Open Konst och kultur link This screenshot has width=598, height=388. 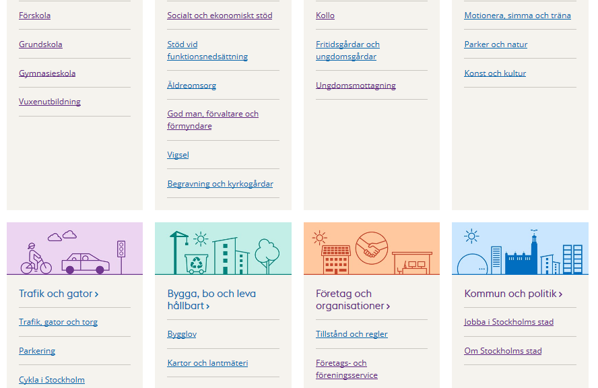(495, 73)
